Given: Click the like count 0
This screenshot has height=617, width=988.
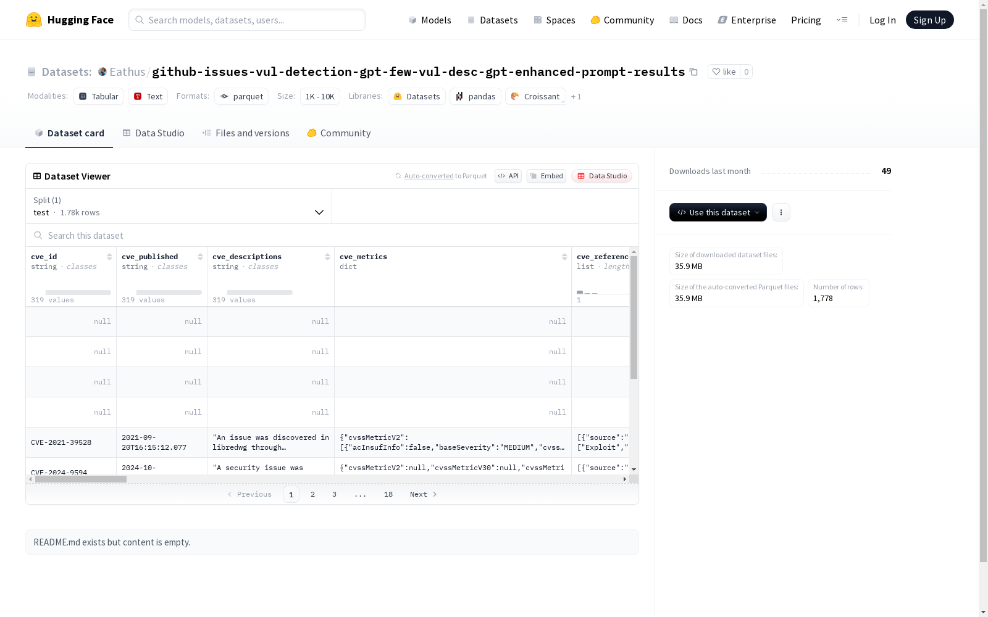Looking at the screenshot, I should coord(746,72).
